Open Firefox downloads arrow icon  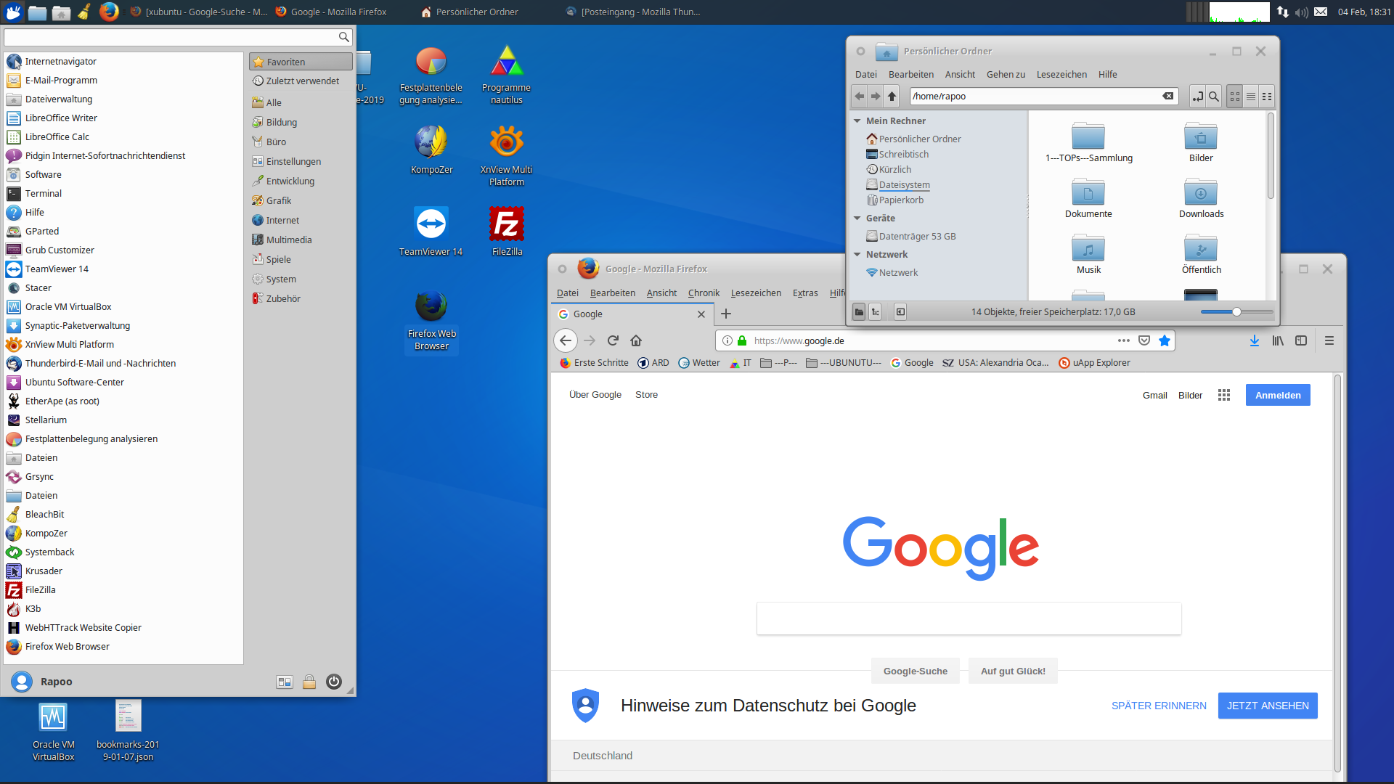pos(1254,340)
